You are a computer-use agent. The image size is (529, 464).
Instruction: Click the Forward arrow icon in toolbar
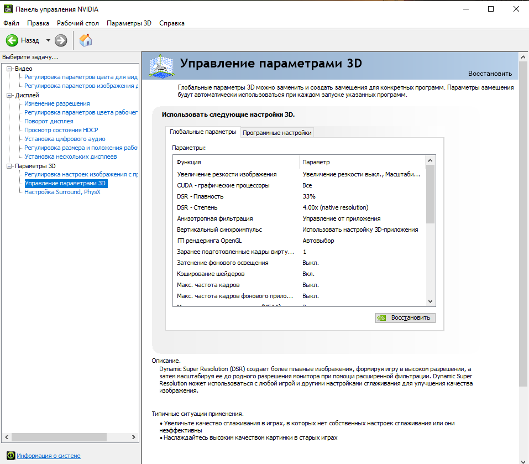pos(61,40)
